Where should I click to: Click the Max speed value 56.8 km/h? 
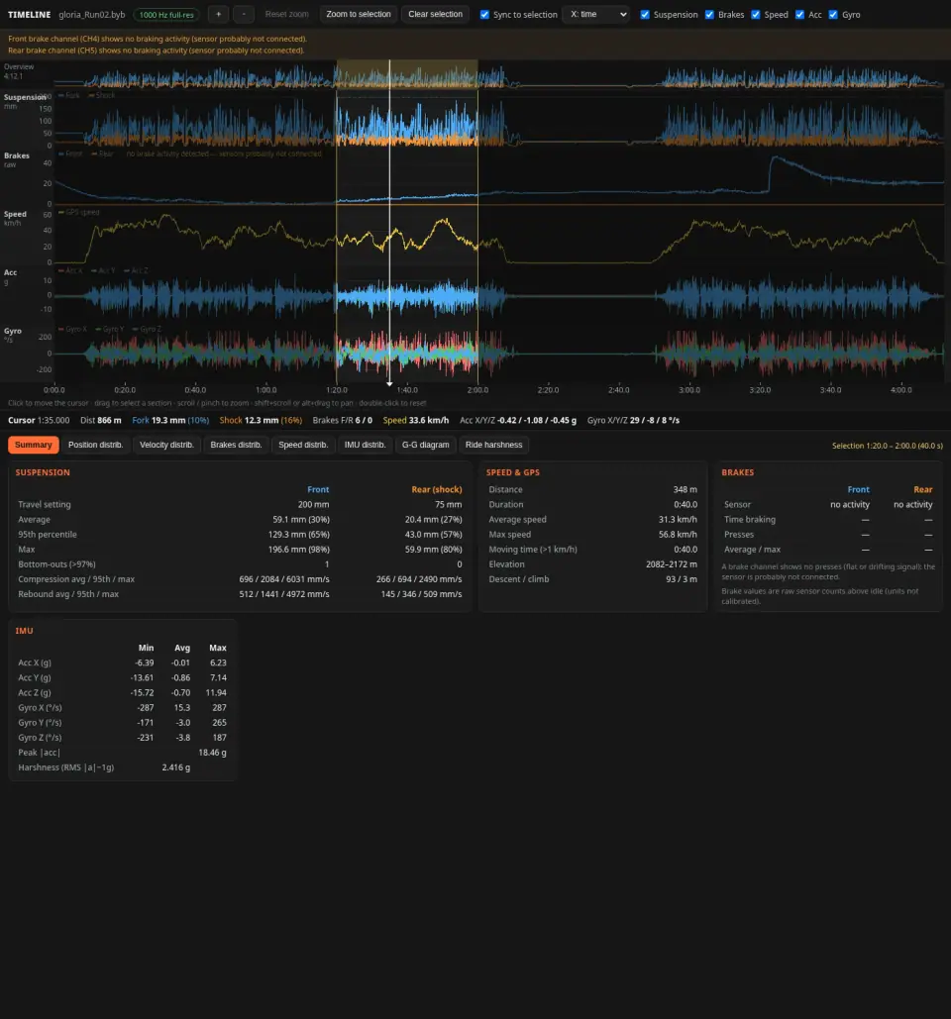coord(678,535)
